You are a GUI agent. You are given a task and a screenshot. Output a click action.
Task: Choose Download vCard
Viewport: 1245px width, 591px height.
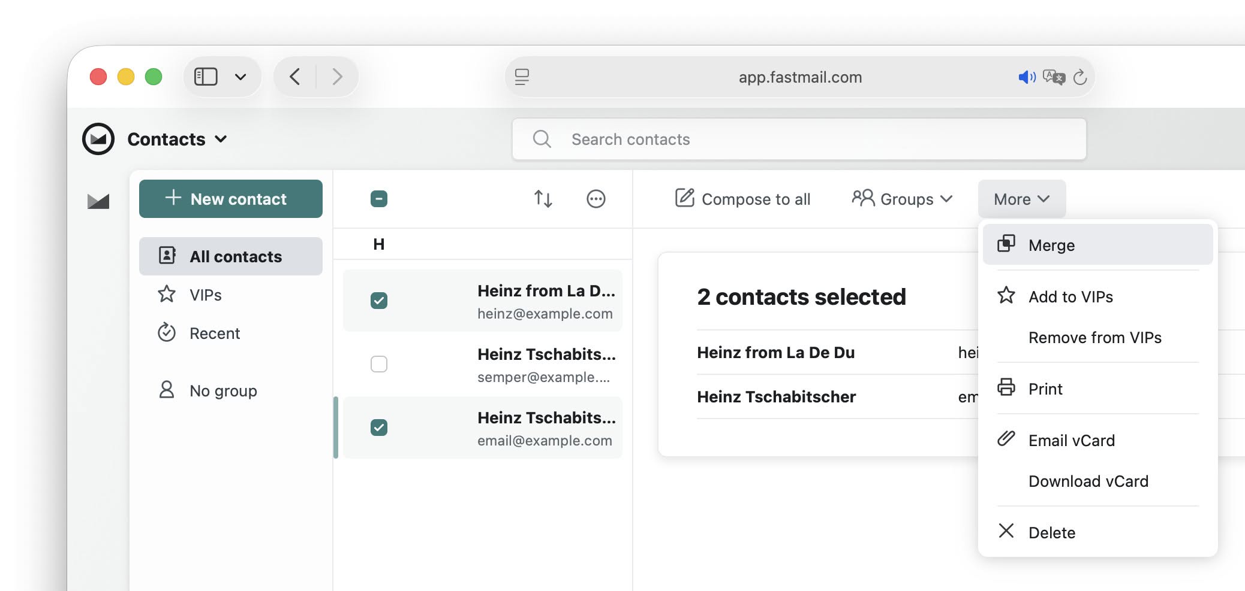coord(1097,481)
